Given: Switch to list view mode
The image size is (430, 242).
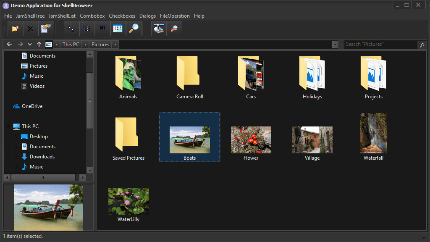Looking at the screenshot, I should click(x=87, y=29).
